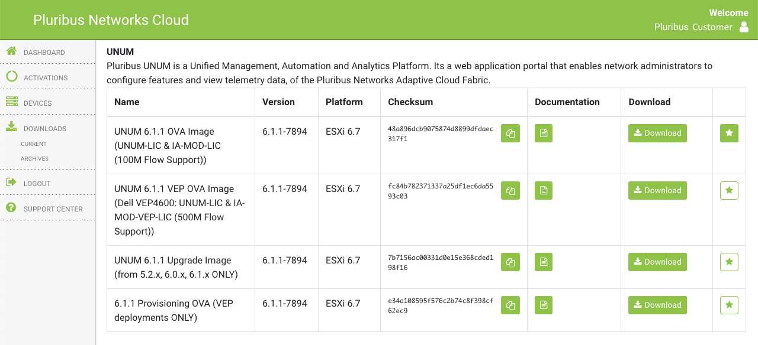
Task: Favorite the UNUM 6.1.1 VEP OVA Image
Action: click(729, 190)
